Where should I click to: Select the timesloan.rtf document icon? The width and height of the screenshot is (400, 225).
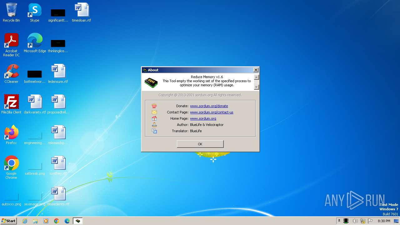point(82,12)
